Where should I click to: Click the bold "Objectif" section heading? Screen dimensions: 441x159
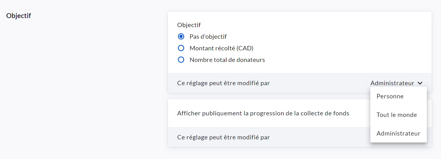pyautogui.click(x=19, y=16)
